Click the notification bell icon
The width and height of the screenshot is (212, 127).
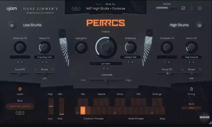tap(191, 8)
